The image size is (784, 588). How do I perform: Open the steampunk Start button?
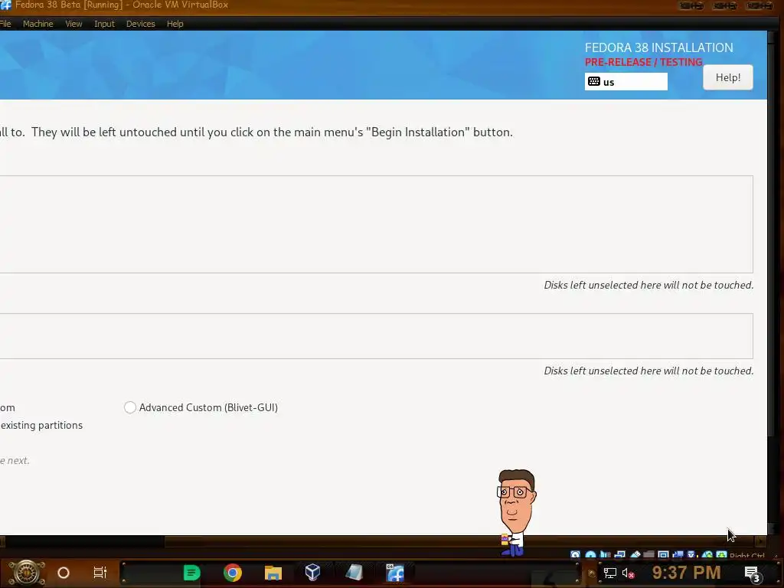point(26,573)
